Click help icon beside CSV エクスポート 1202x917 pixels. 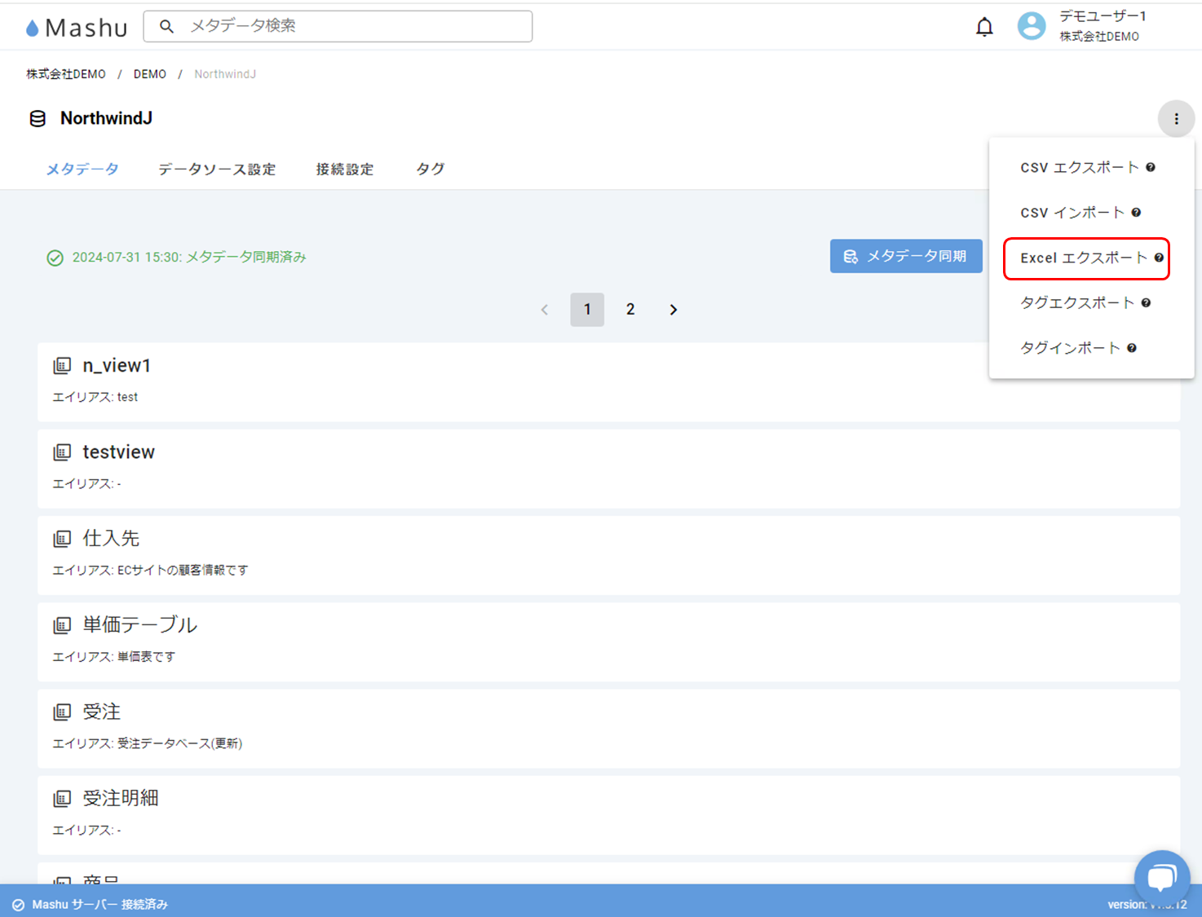(x=1150, y=167)
